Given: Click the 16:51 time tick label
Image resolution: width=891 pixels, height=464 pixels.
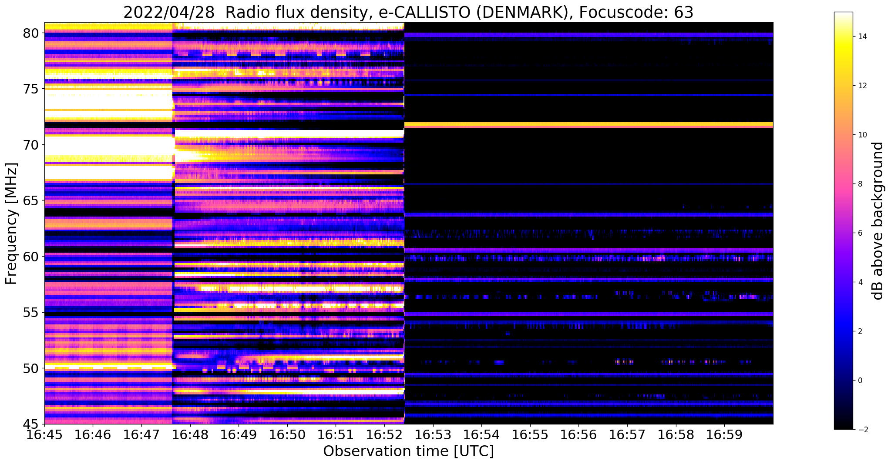Looking at the screenshot, I should pyautogui.click(x=336, y=435).
